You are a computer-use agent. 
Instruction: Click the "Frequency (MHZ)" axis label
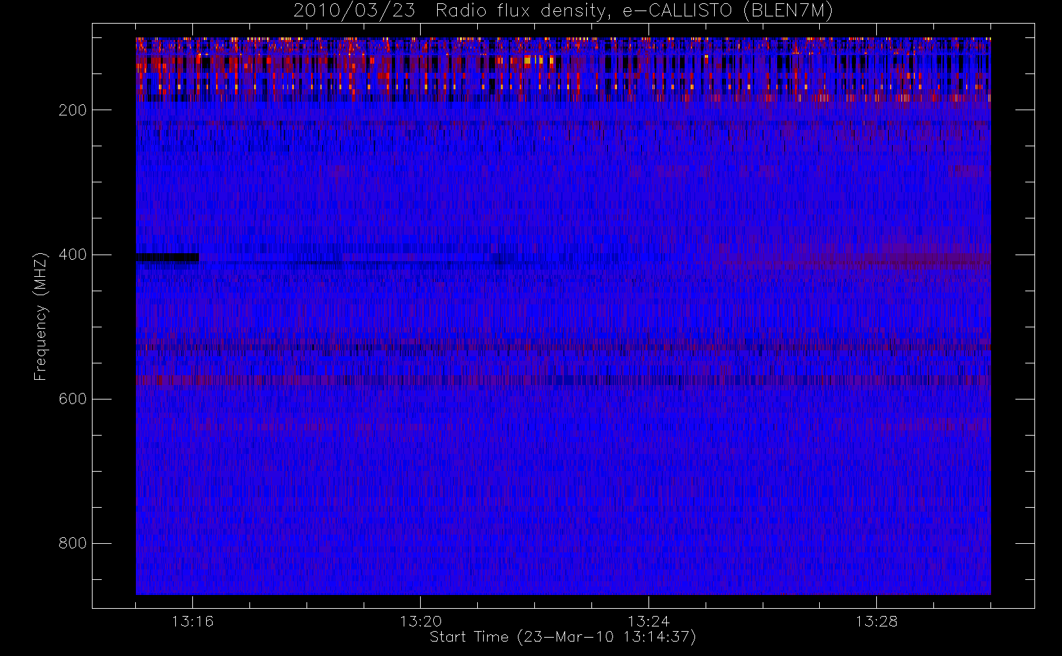(x=41, y=316)
